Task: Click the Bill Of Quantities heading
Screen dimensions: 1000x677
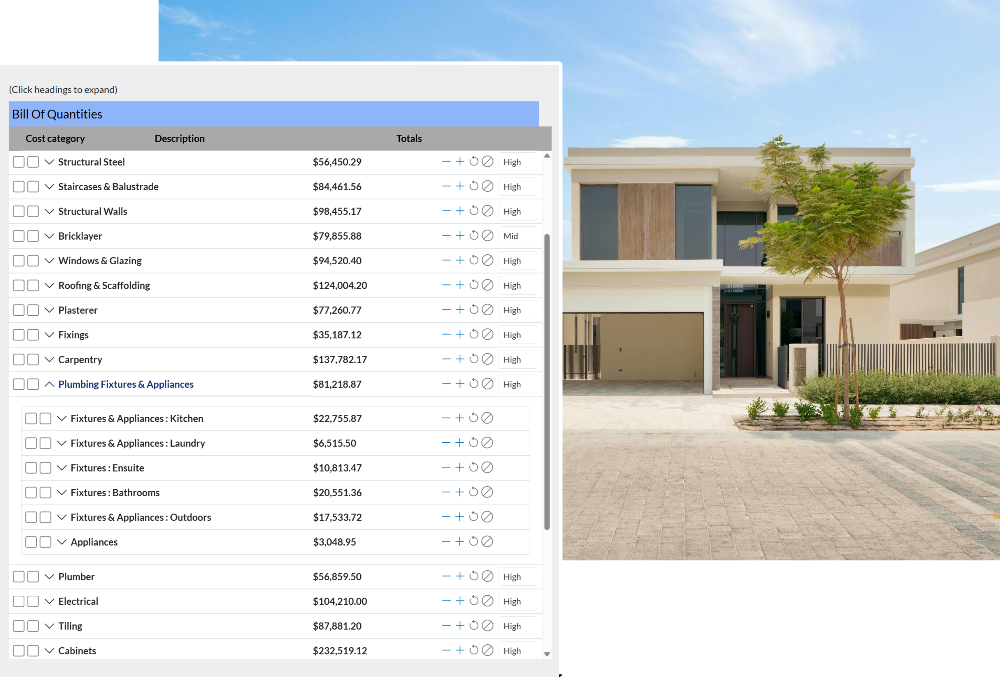Action: [57, 114]
